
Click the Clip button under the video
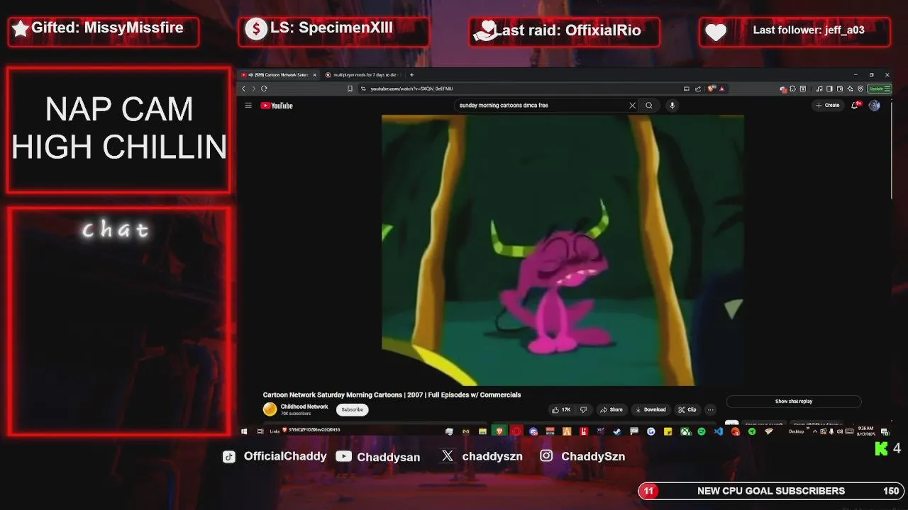[687, 409]
